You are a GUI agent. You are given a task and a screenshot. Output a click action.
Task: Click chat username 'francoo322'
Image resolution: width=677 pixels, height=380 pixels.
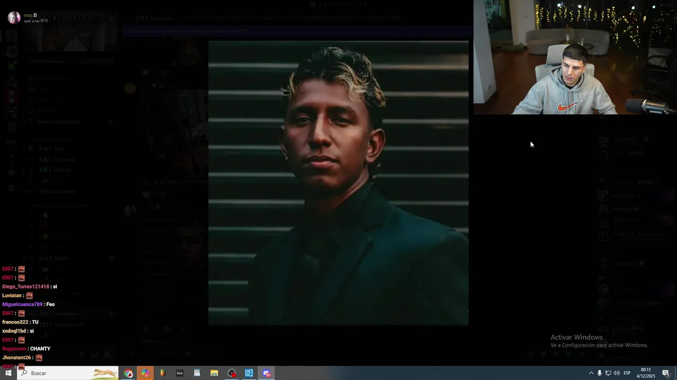[x=15, y=322]
